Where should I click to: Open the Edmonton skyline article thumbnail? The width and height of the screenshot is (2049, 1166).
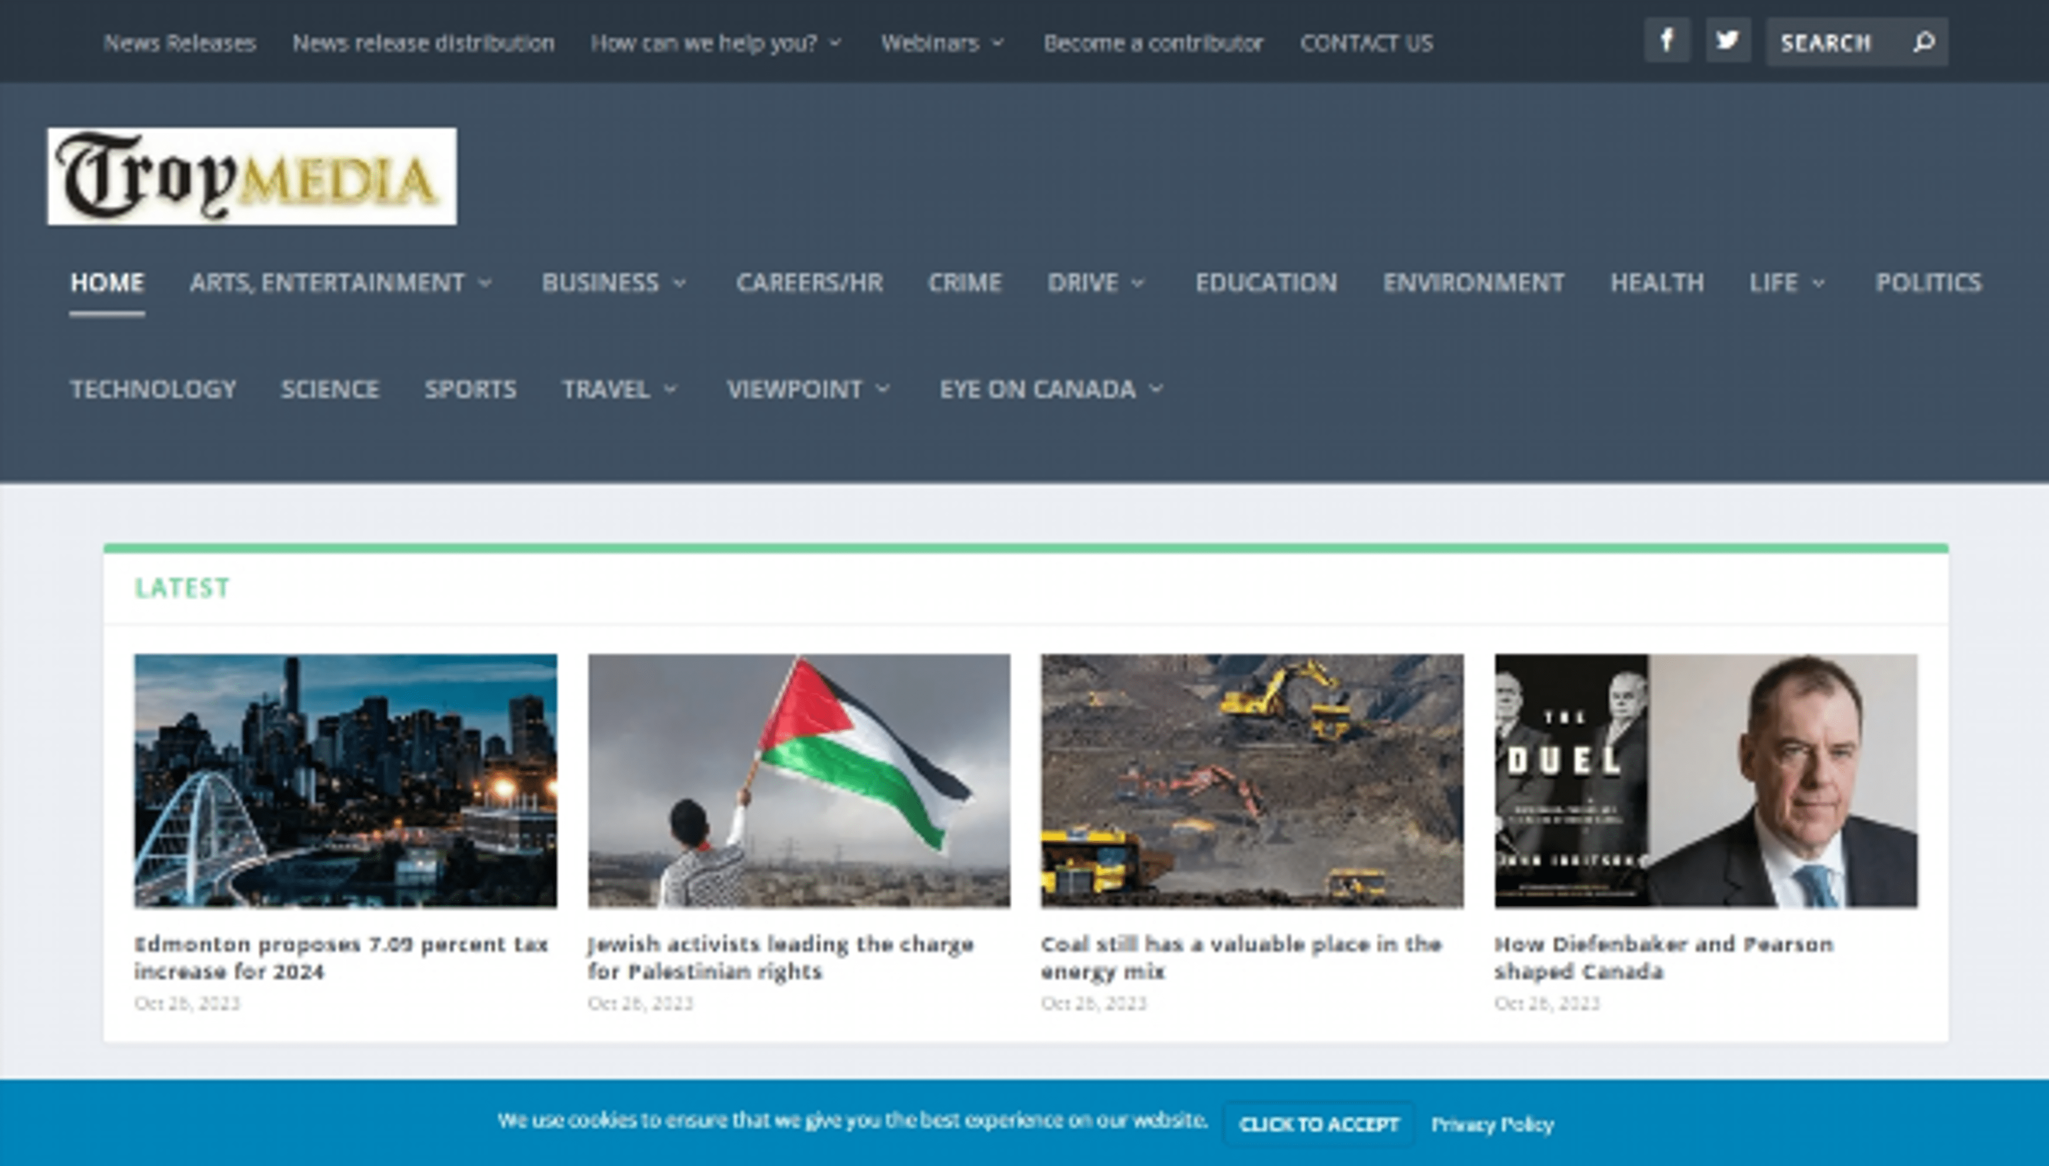(345, 780)
